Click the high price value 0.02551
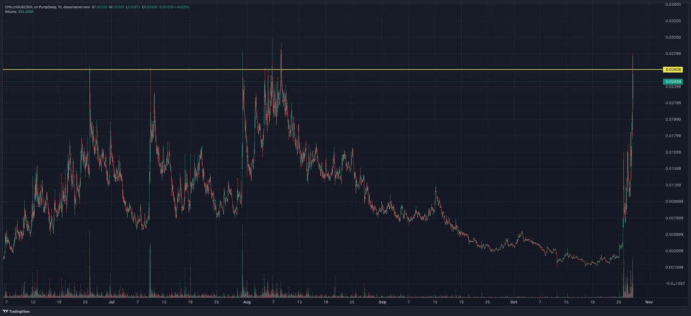The width and height of the screenshot is (691, 316). pos(118,7)
